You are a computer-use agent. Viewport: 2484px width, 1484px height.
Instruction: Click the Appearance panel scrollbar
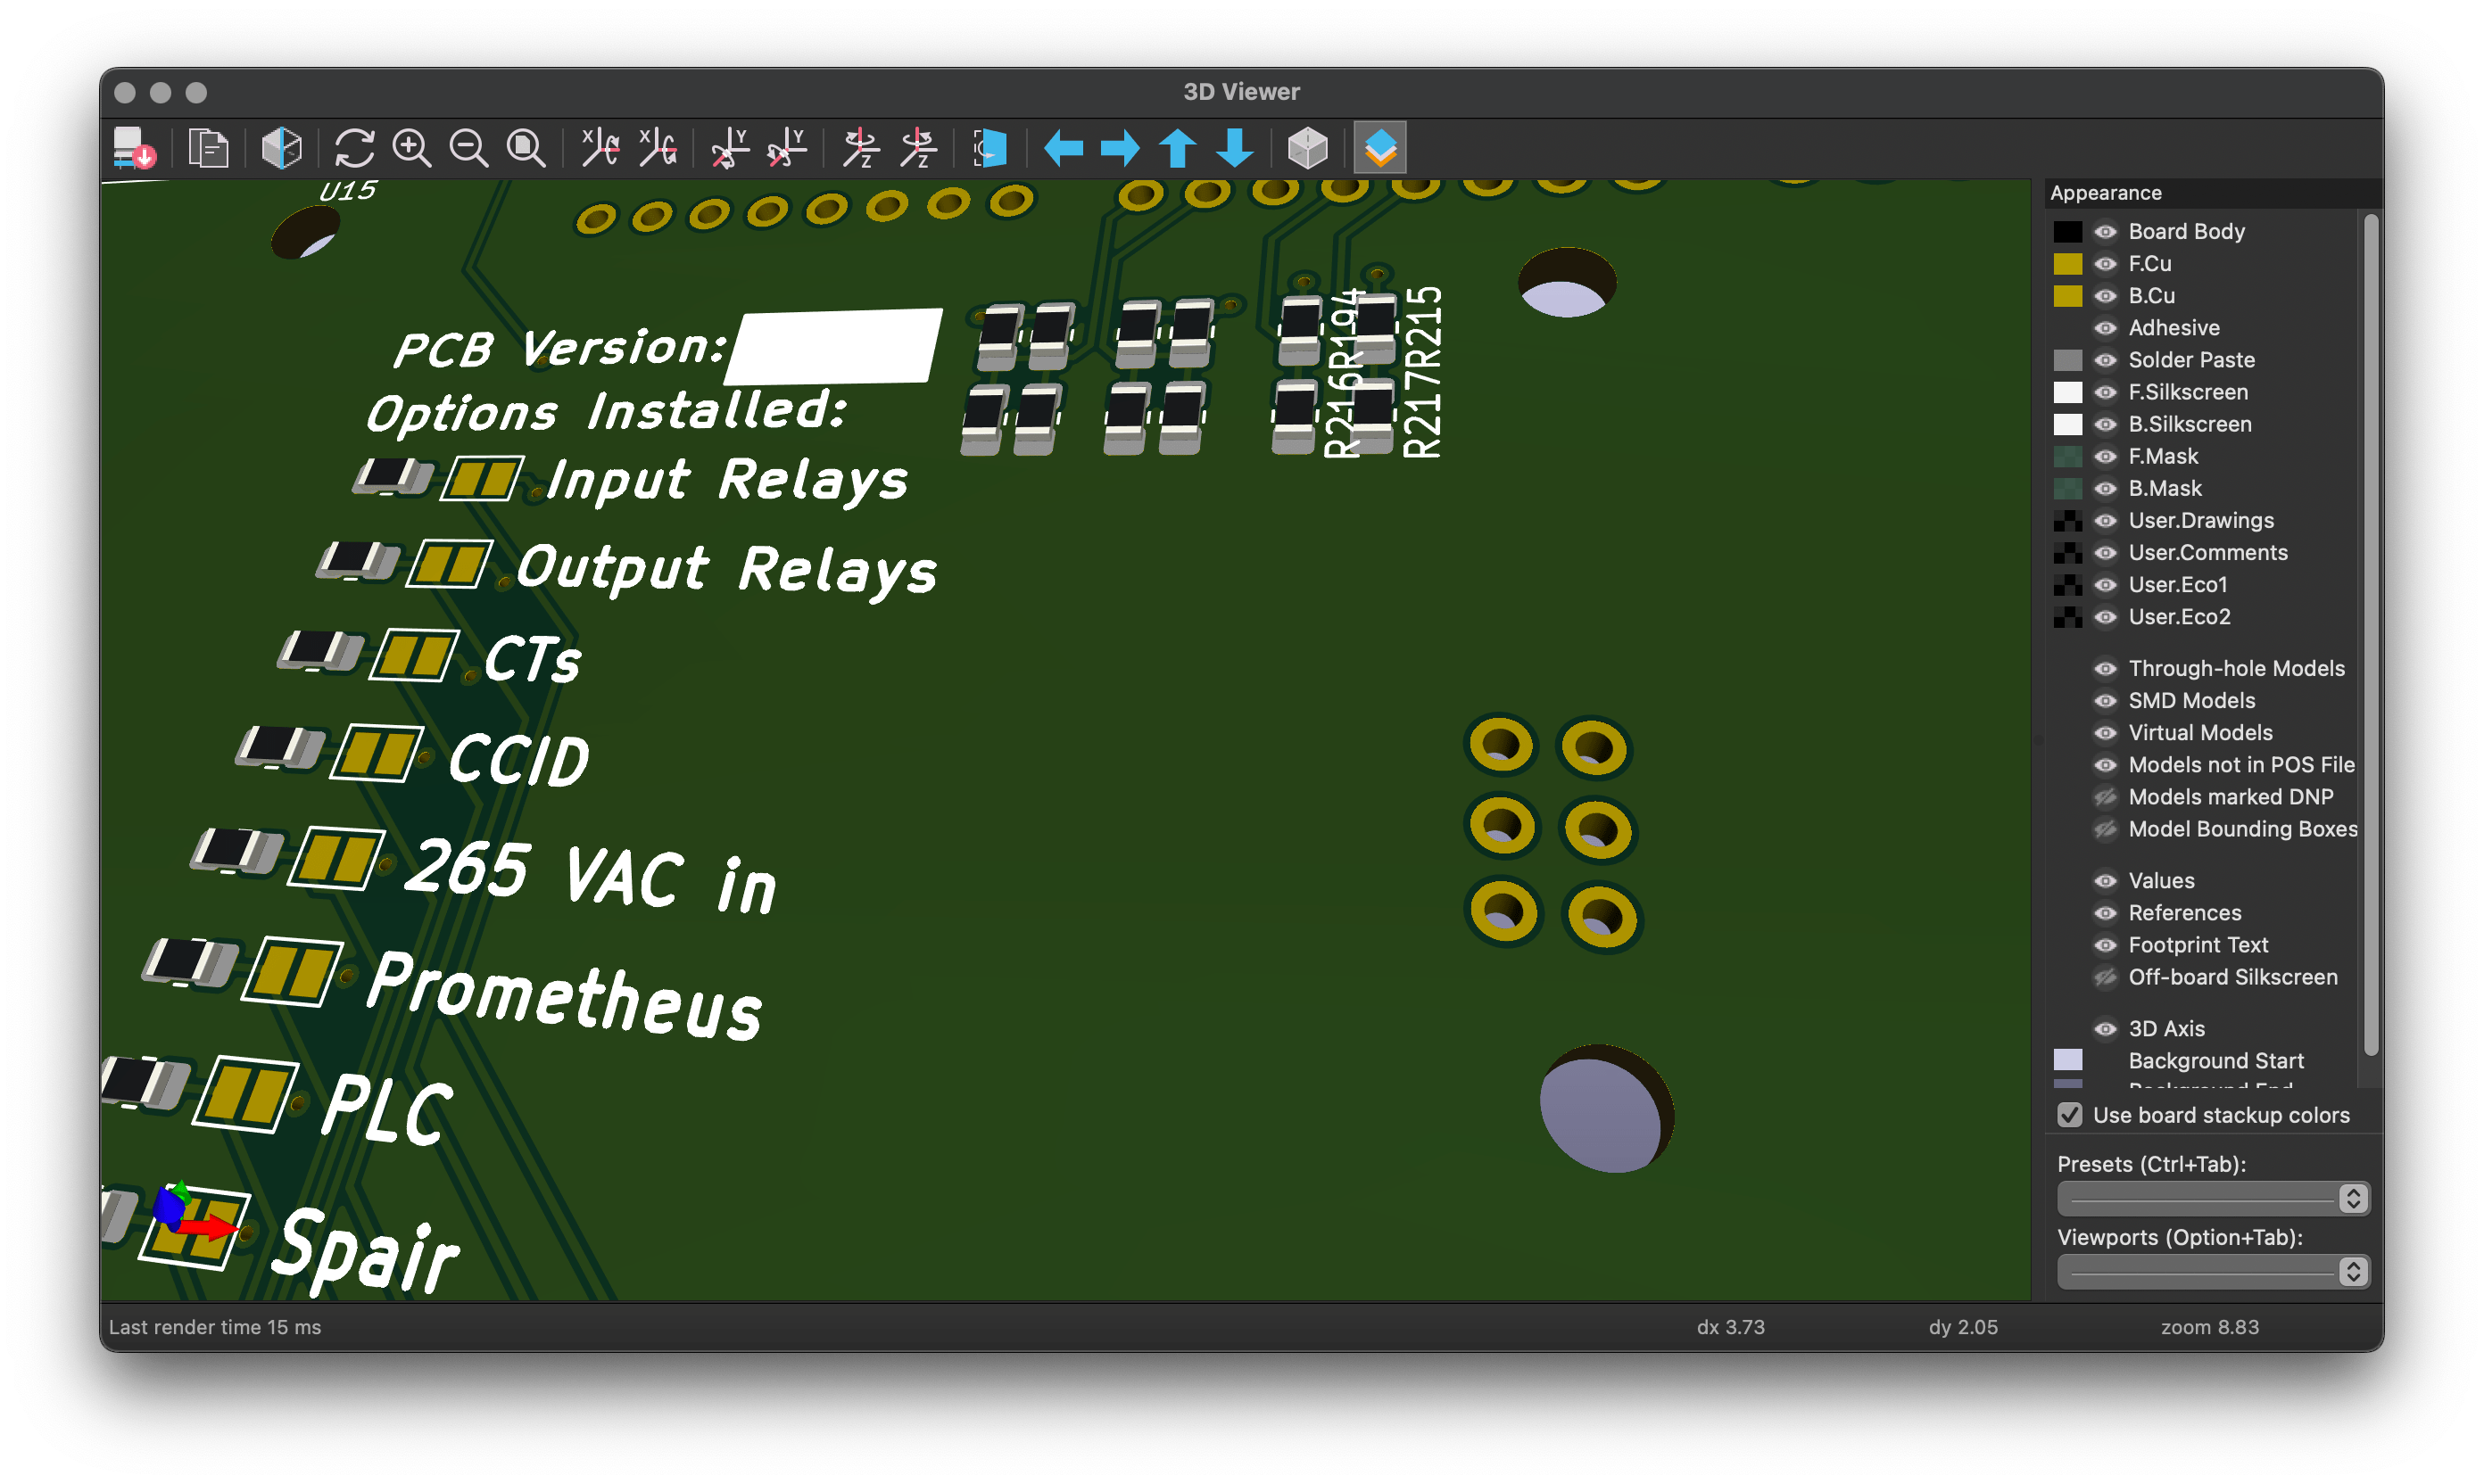pos(2370,634)
